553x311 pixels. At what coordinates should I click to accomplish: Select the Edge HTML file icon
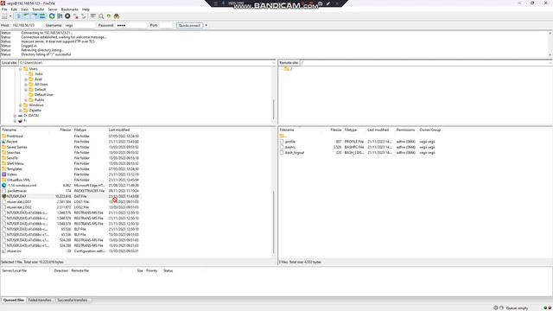(3, 186)
